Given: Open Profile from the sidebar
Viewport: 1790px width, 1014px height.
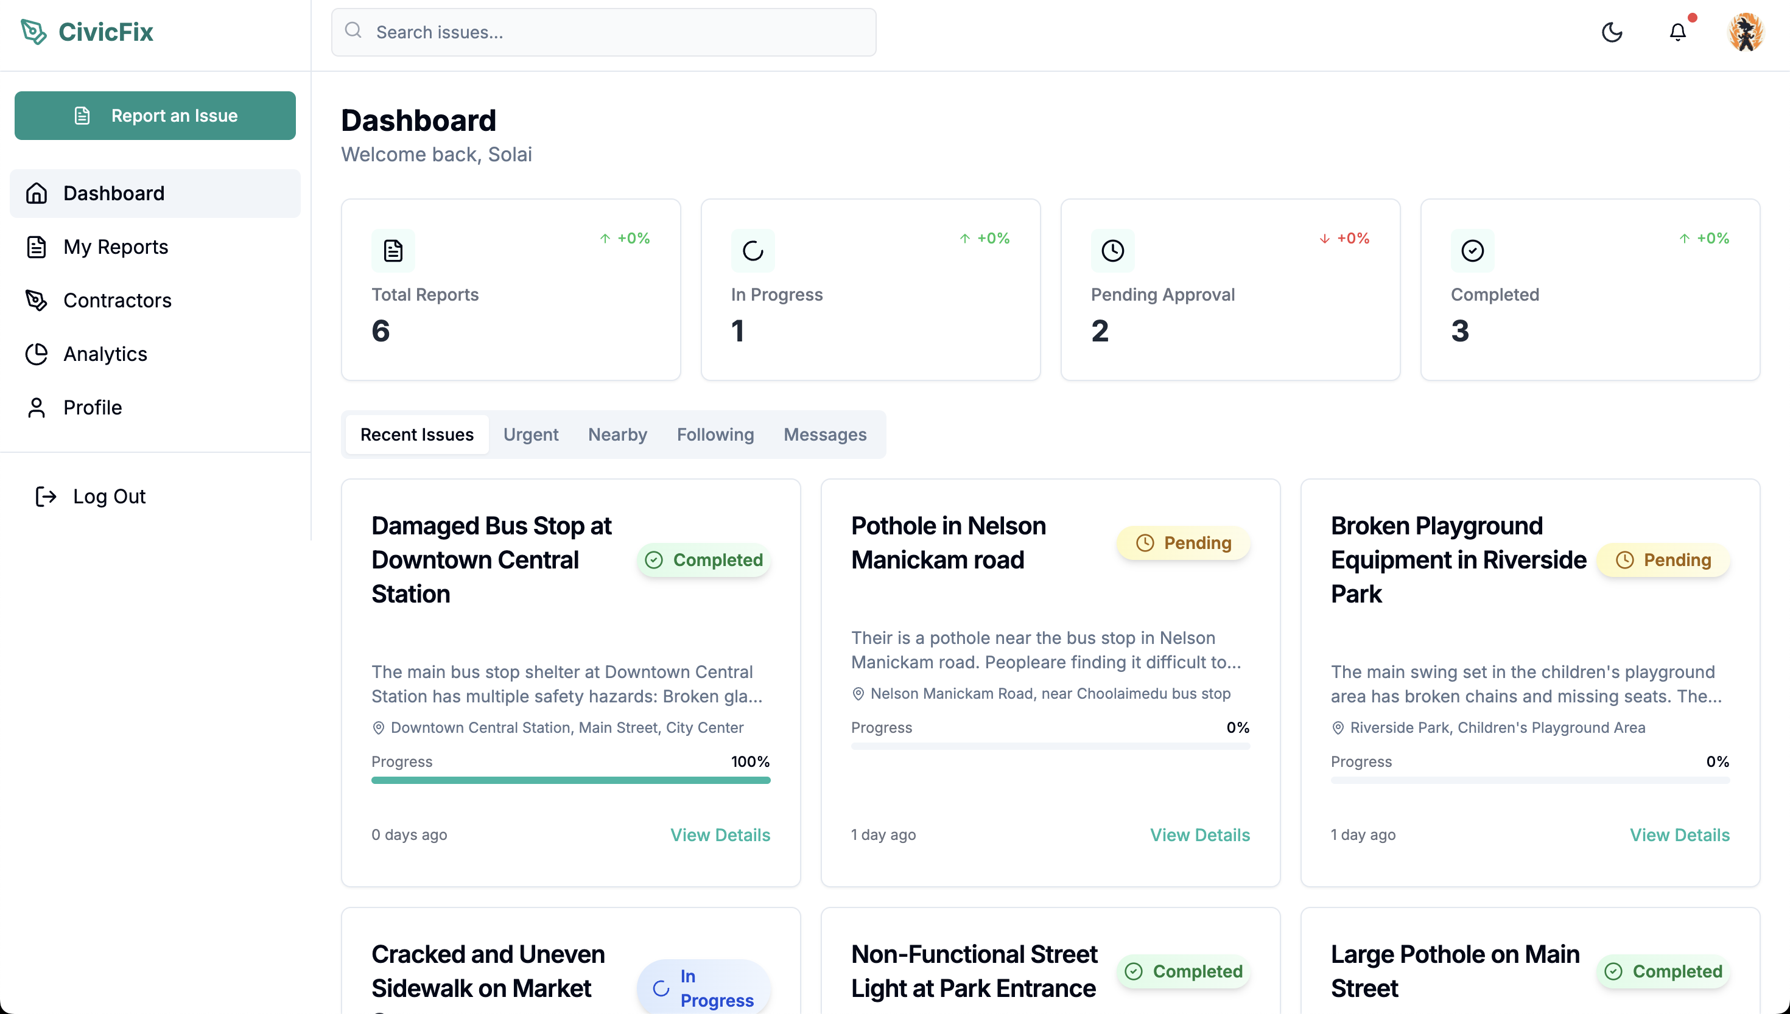Looking at the screenshot, I should click(93, 407).
